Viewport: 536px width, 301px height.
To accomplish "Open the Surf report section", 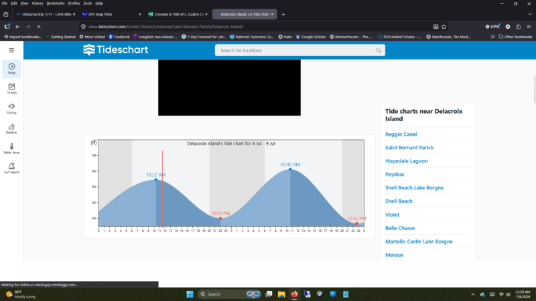I will point(11,169).
